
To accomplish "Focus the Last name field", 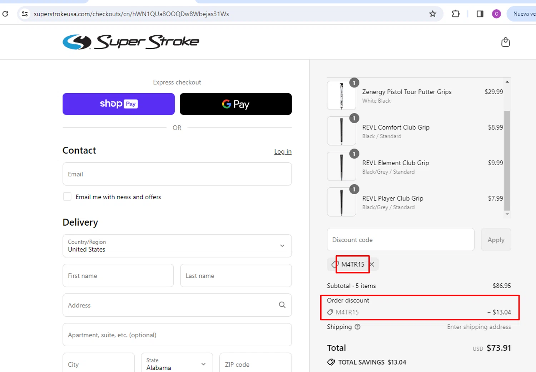I will pos(236,276).
